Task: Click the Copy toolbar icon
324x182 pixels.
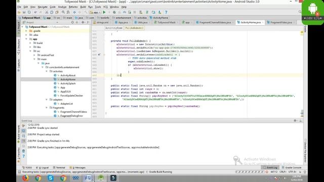Action: [52, 12]
